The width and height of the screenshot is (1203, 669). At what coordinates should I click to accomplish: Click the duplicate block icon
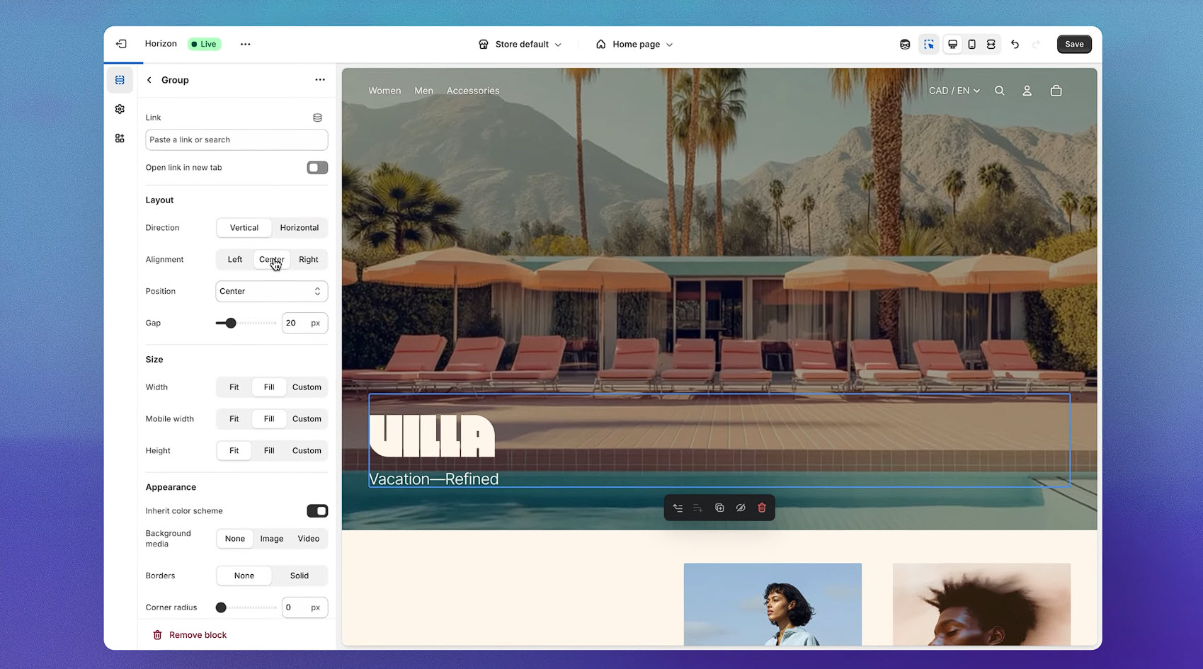pos(719,508)
